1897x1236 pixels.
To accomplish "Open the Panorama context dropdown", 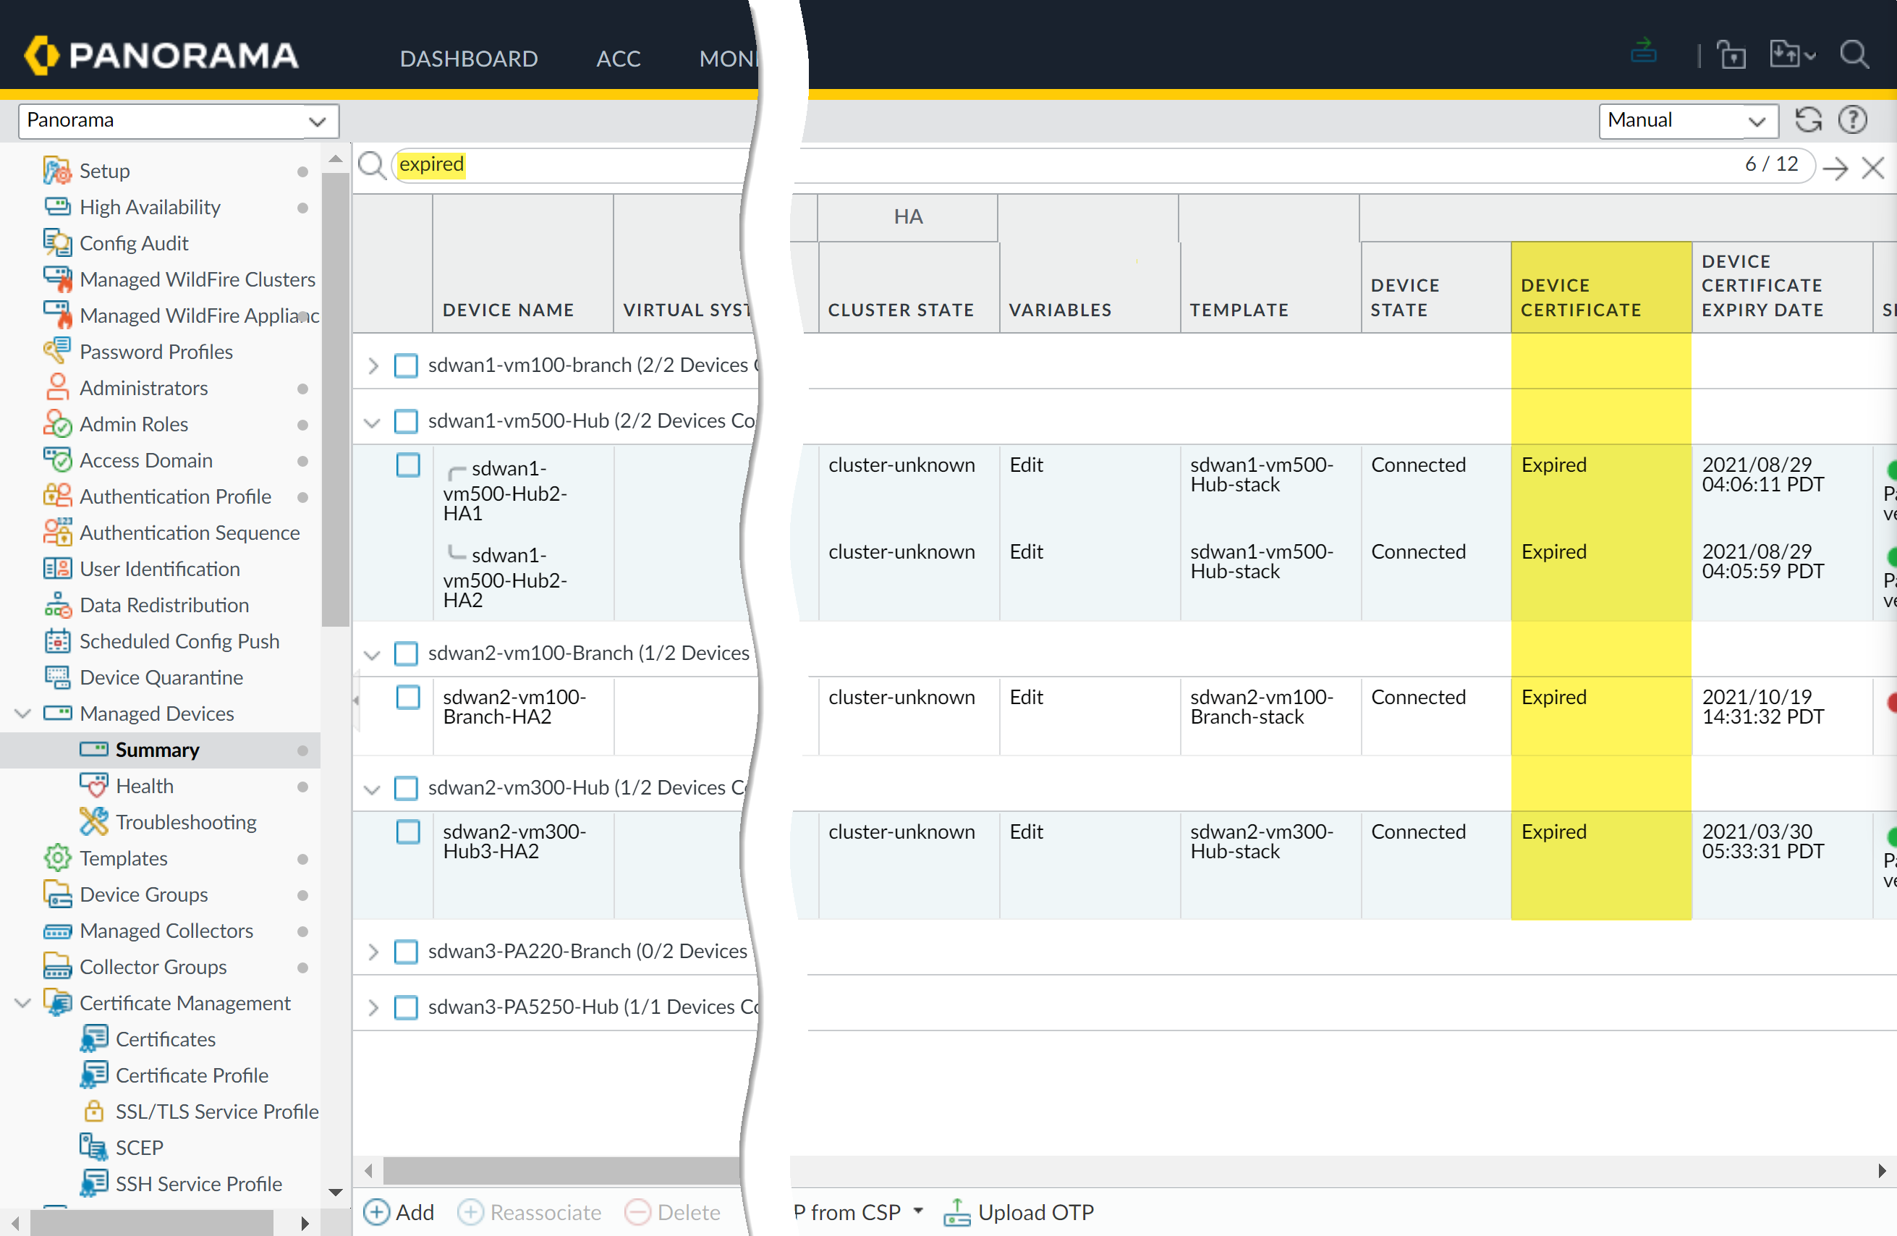I will 179,120.
